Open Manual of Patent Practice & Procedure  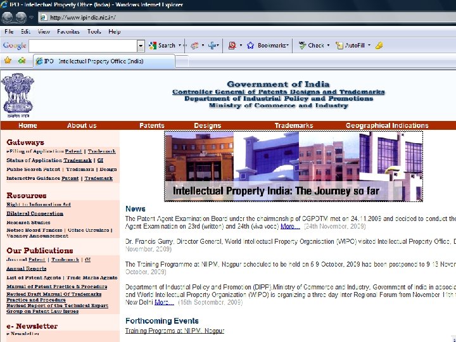point(57,286)
